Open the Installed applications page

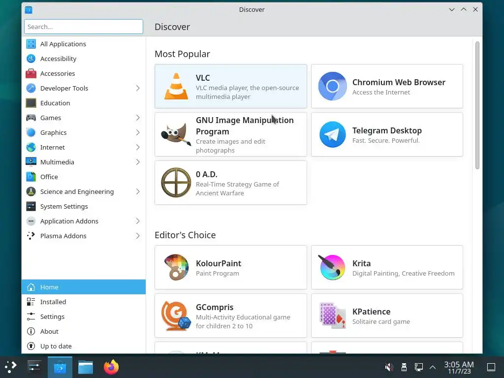click(x=84, y=302)
